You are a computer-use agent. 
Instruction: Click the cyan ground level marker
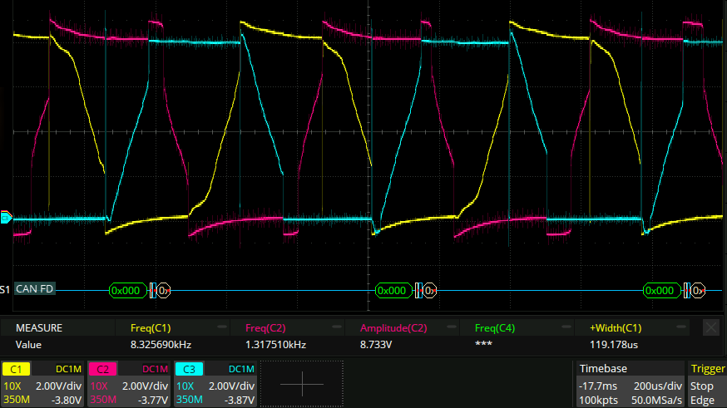(6, 218)
